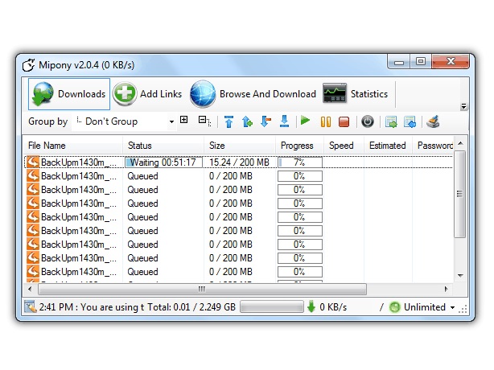Click vertical scrollbar down arrow
Viewport: 494px width, 370px height.
[460, 276]
